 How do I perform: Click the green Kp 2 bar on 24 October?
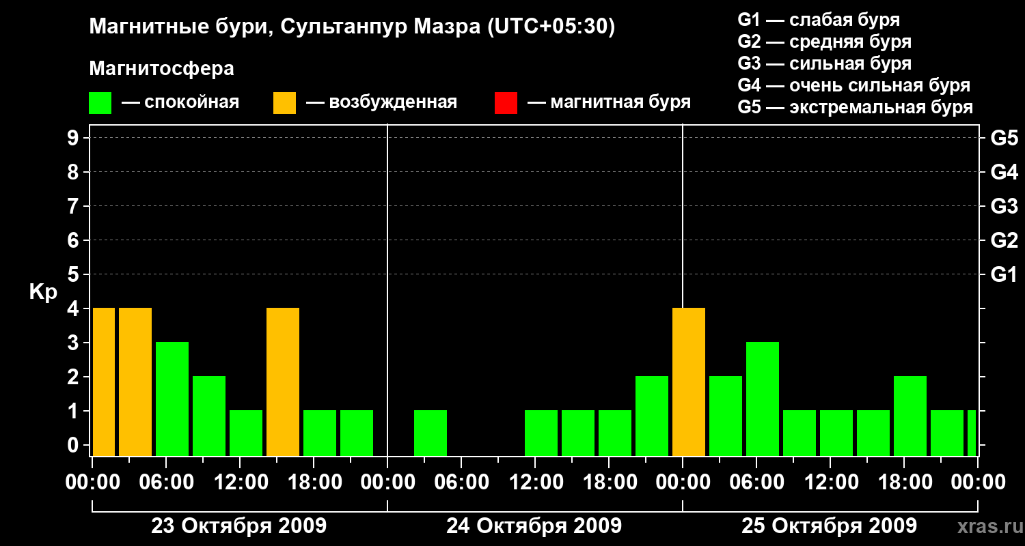652,416
